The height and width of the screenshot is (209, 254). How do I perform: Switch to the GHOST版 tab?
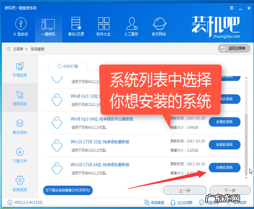point(68,66)
